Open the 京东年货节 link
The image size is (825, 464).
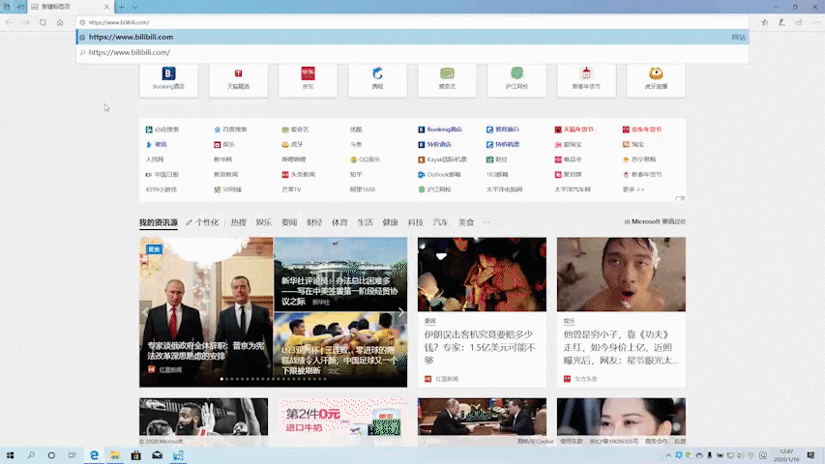(x=642, y=130)
